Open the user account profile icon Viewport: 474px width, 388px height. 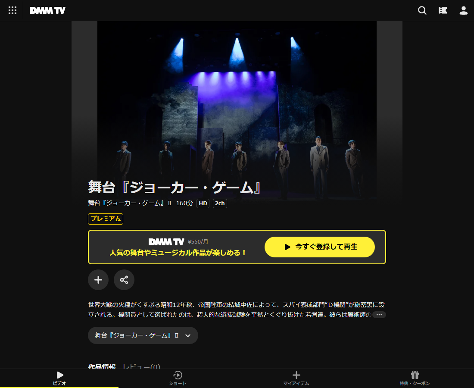tap(463, 11)
